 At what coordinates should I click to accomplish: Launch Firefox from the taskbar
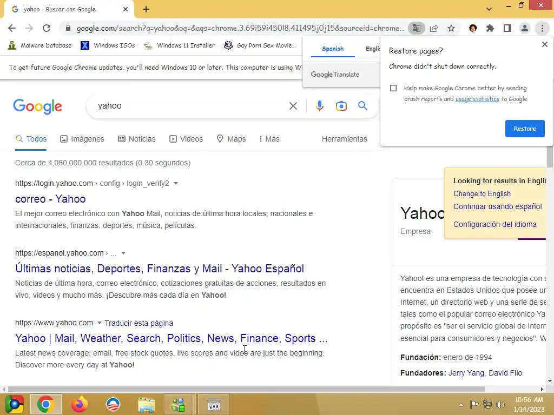80,404
